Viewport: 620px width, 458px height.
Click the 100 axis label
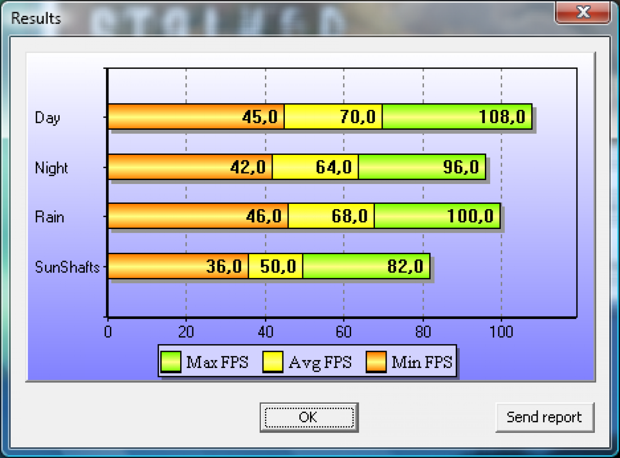pos(501,332)
